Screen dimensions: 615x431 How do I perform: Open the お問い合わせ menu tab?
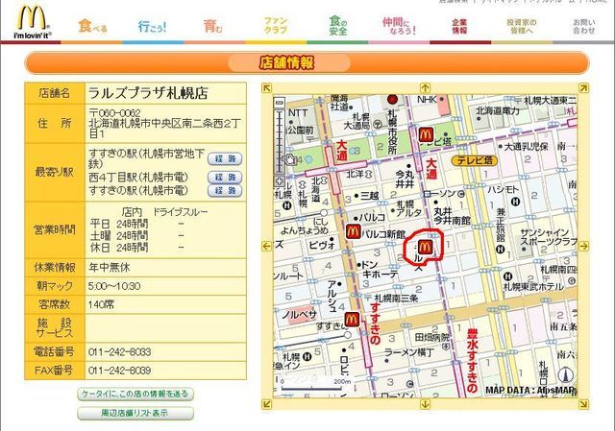tap(583, 24)
